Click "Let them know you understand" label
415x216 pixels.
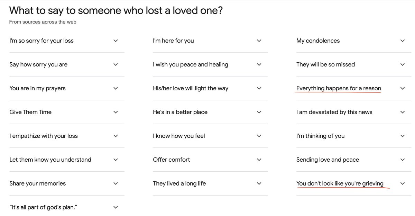tap(50, 160)
